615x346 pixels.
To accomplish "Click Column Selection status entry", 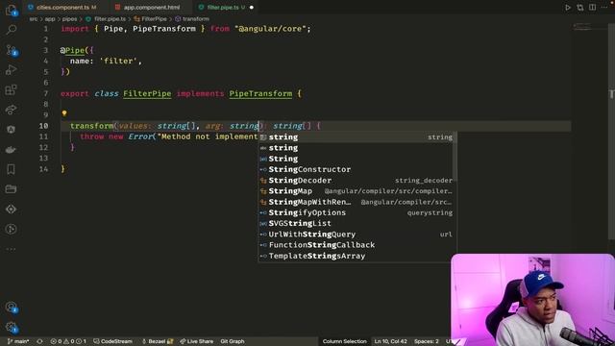I will click(x=344, y=341).
